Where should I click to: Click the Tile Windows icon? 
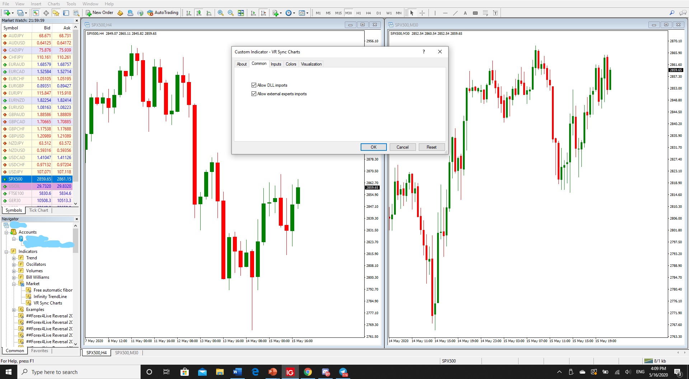click(241, 13)
